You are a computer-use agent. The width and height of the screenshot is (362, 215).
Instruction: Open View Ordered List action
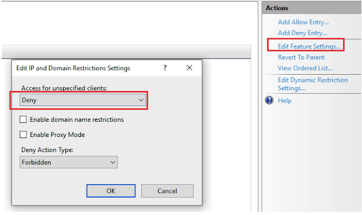305,68
